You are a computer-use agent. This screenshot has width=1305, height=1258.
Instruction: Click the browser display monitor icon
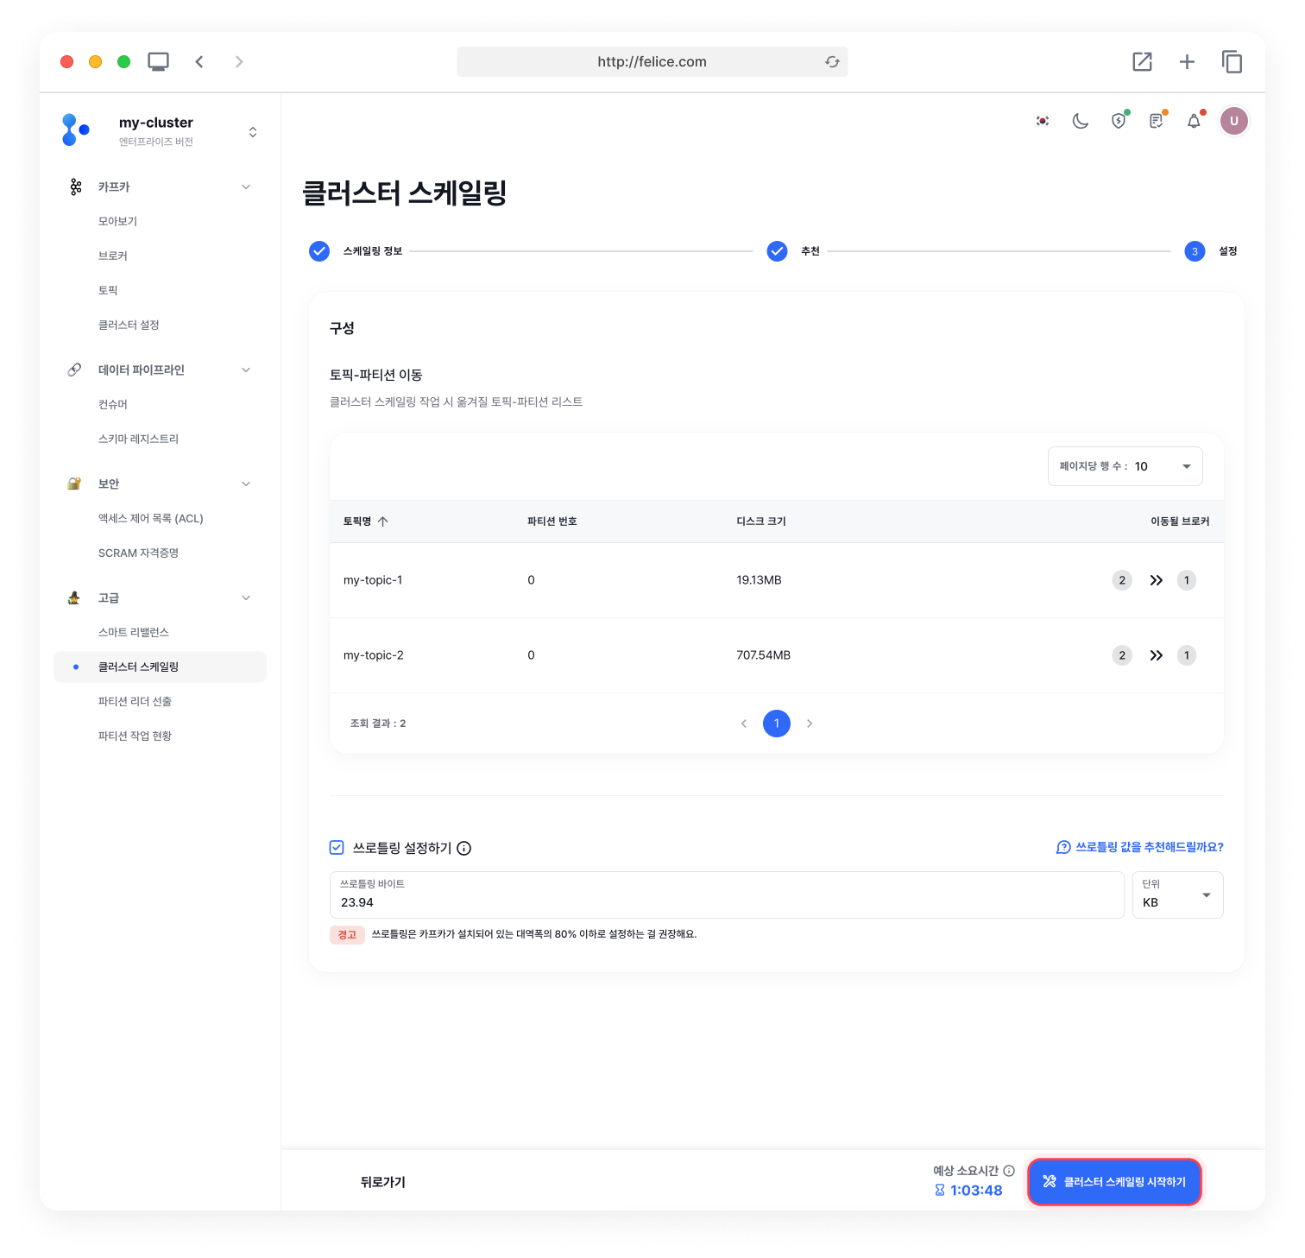coord(158,61)
